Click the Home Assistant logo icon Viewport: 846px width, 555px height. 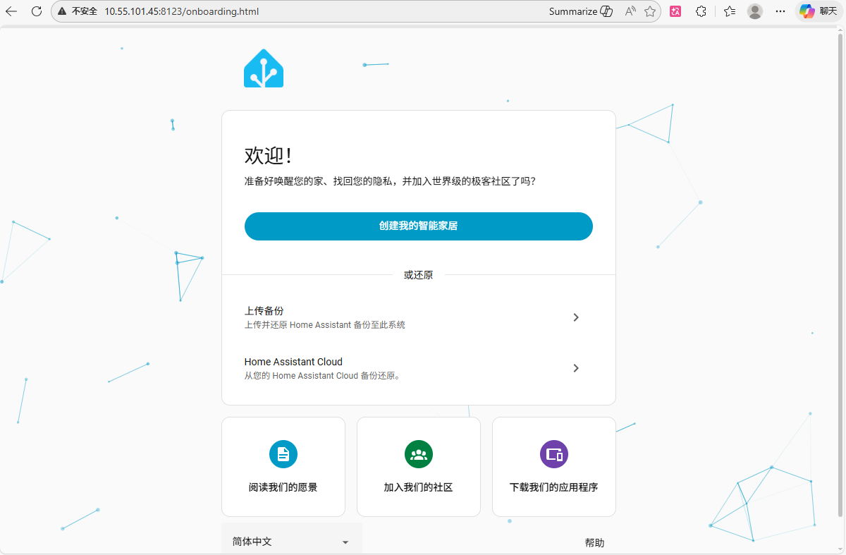[x=264, y=68]
